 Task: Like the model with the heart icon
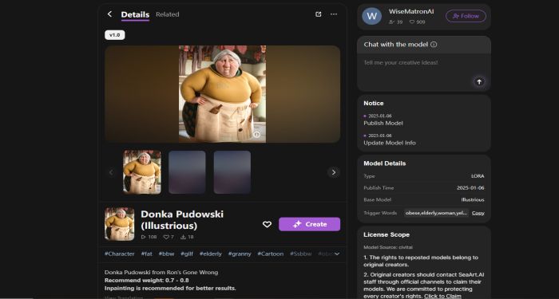[x=267, y=224]
